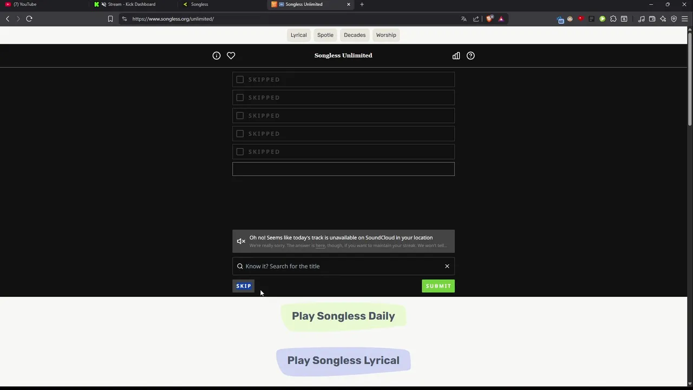This screenshot has height=390, width=693.
Task: Open Leo AI sparkle icon
Action: click(663, 19)
